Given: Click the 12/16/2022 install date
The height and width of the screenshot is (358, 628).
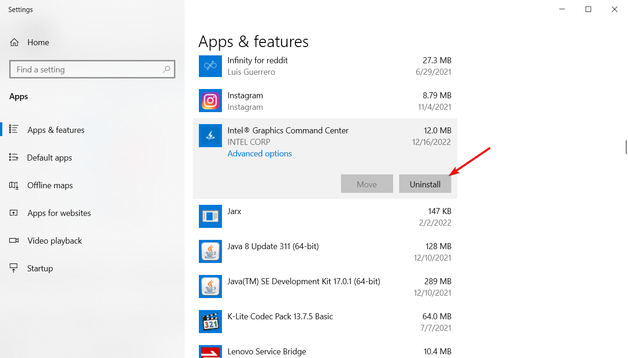Looking at the screenshot, I should pyautogui.click(x=431, y=142).
